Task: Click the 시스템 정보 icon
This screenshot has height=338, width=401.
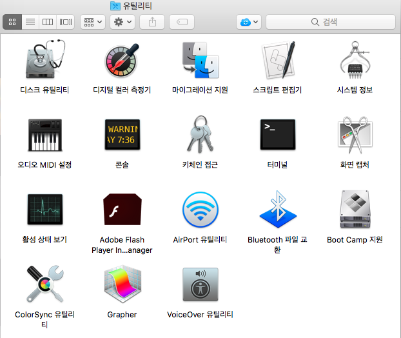Action: [x=355, y=60]
